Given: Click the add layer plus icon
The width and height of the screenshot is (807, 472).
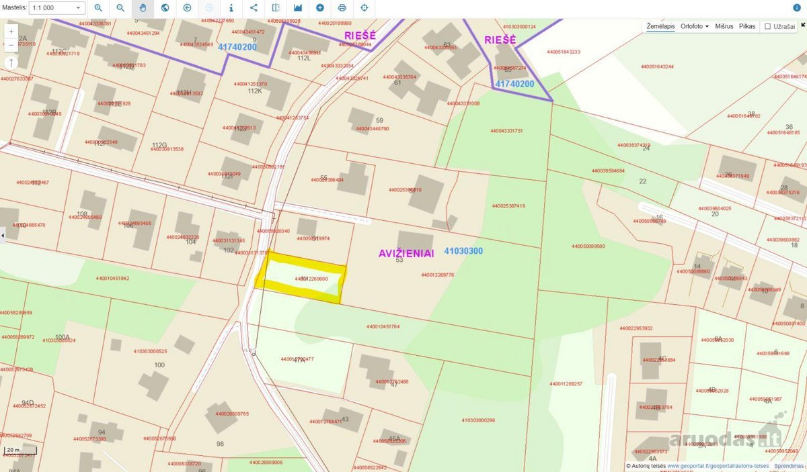Looking at the screenshot, I should click(320, 8).
